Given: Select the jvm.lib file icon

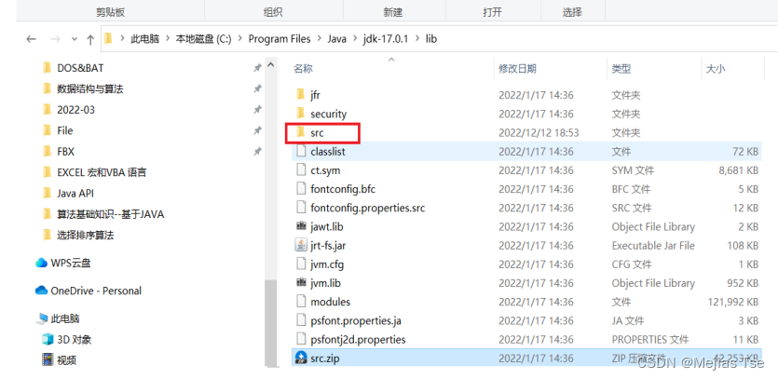Looking at the screenshot, I should pyautogui.click(x=301, y=283).
